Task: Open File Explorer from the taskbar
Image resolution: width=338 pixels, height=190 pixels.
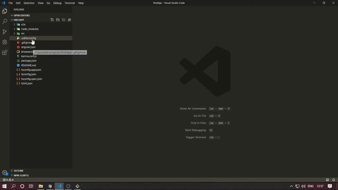Action: point(41,186)
